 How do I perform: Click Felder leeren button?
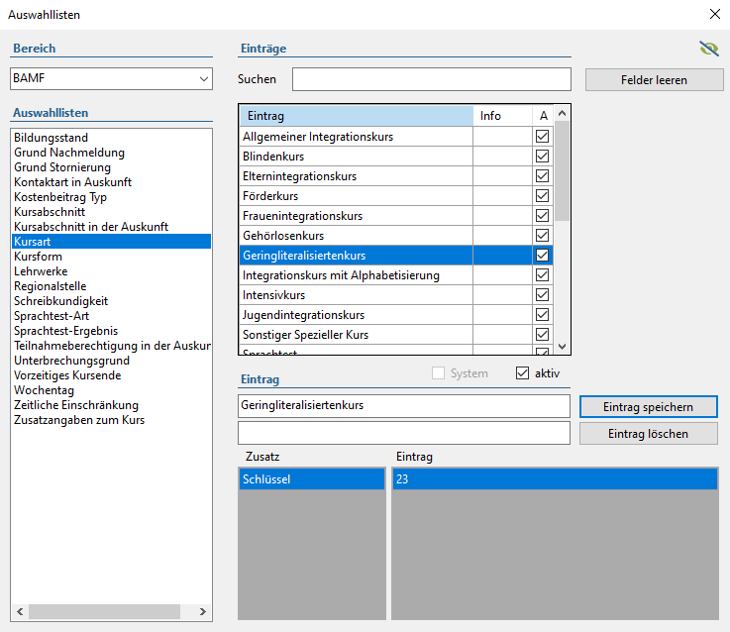coord(654,80)
